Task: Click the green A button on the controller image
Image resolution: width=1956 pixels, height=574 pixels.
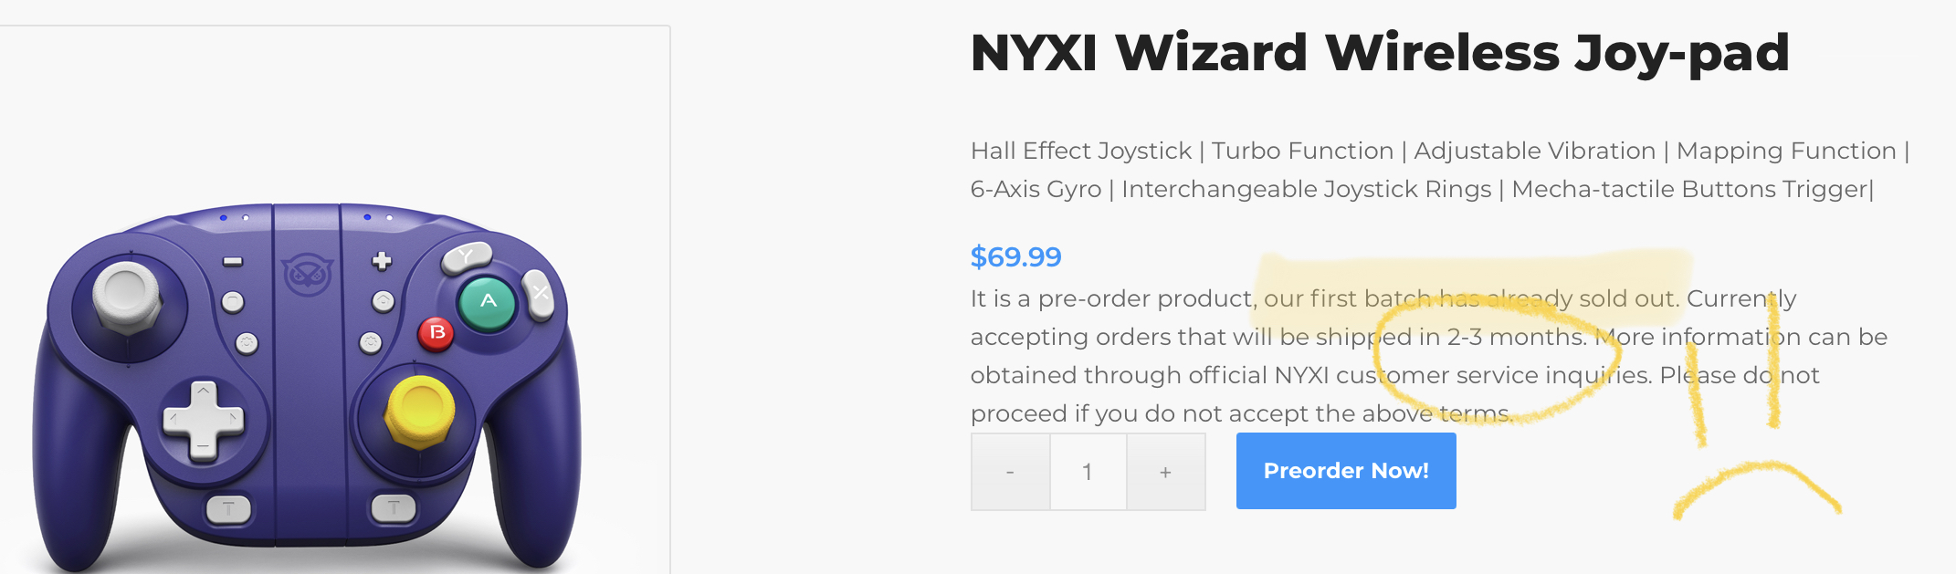Action: pyautogui.click(x=488, y=302)
